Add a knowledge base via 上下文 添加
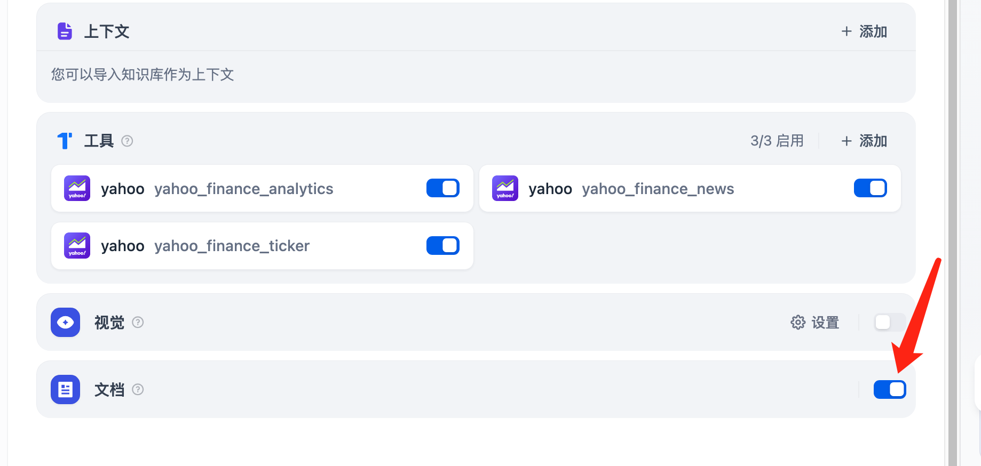981x466 pixels. [864, 31]
